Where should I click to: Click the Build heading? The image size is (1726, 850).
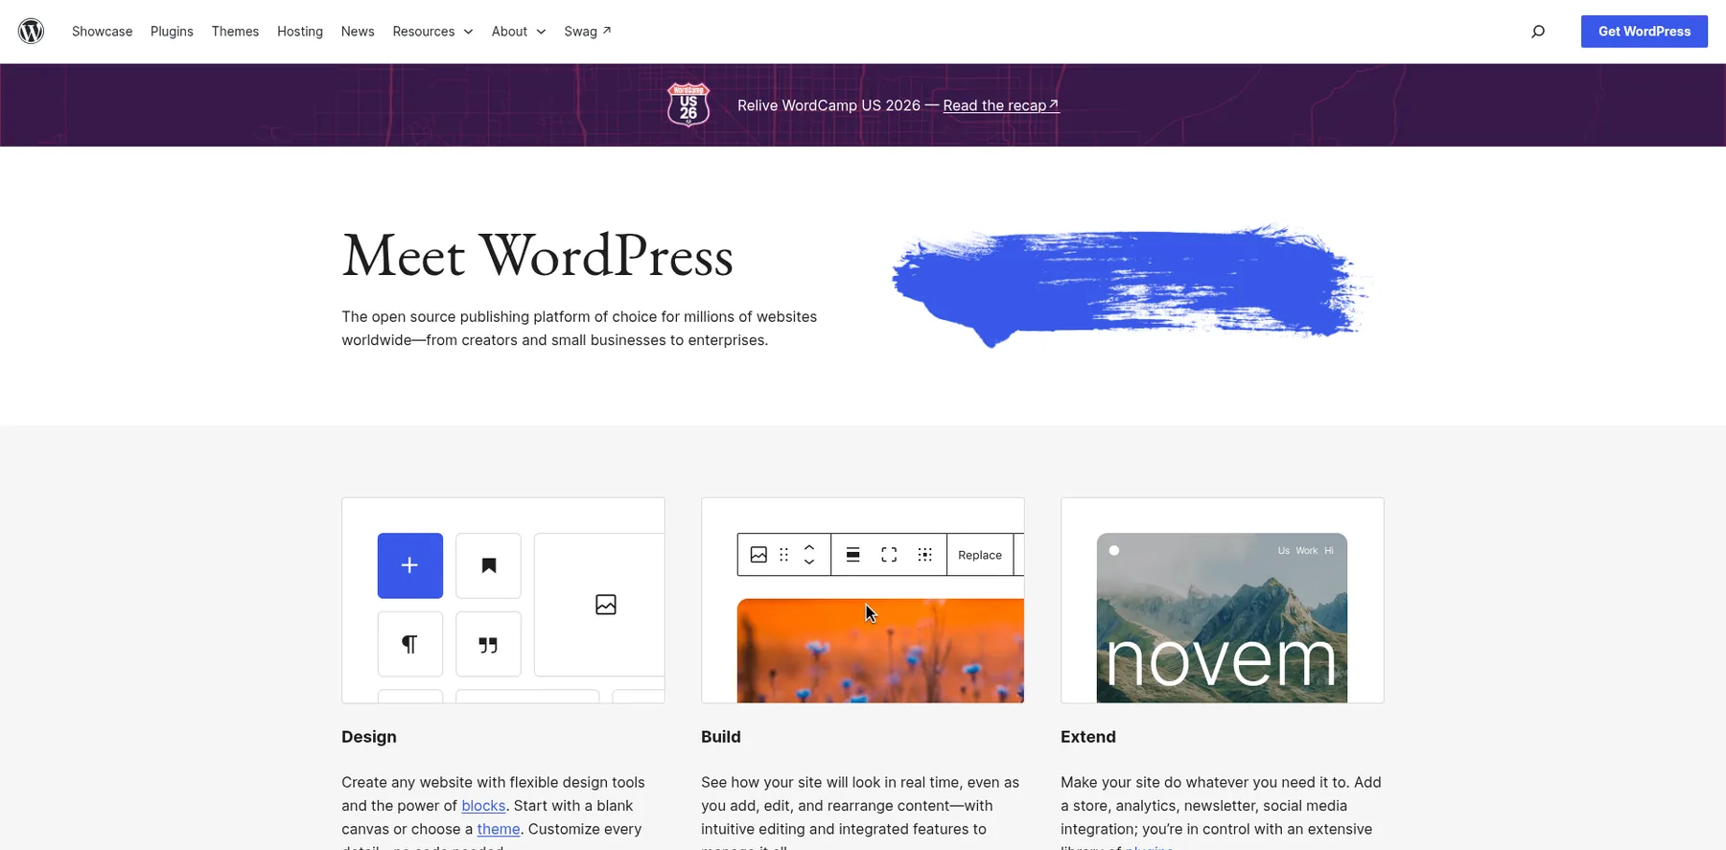(x=721, y=737)
